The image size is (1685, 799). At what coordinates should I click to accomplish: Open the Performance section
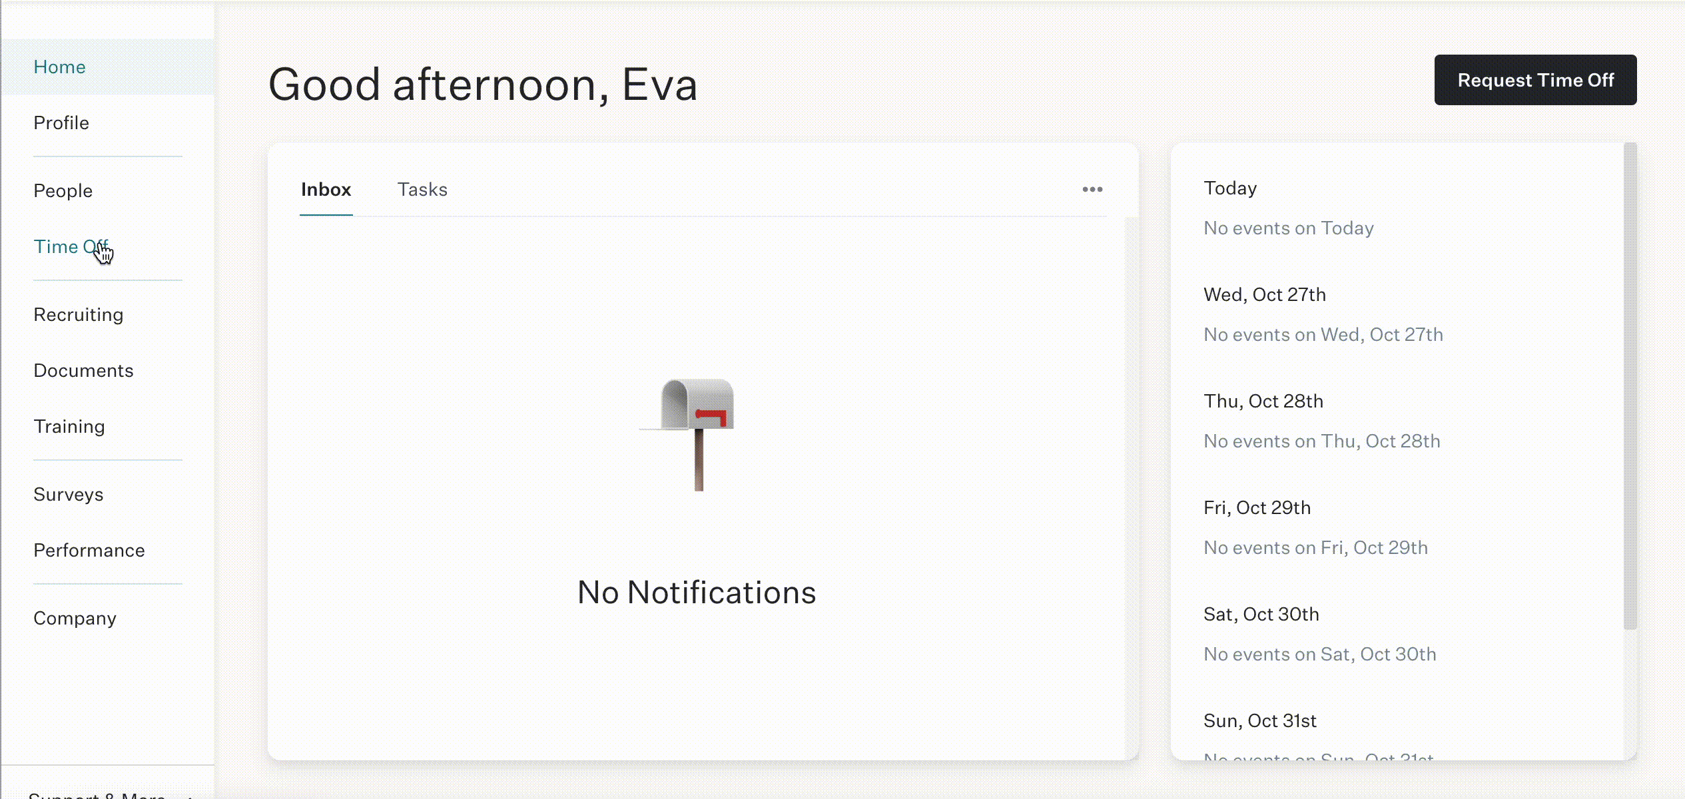click(89, 551)
